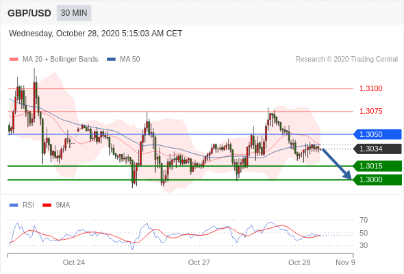Screen dimensions: 404x274
Task: Click the 30 MIN timeframe button
Action: 74,13
